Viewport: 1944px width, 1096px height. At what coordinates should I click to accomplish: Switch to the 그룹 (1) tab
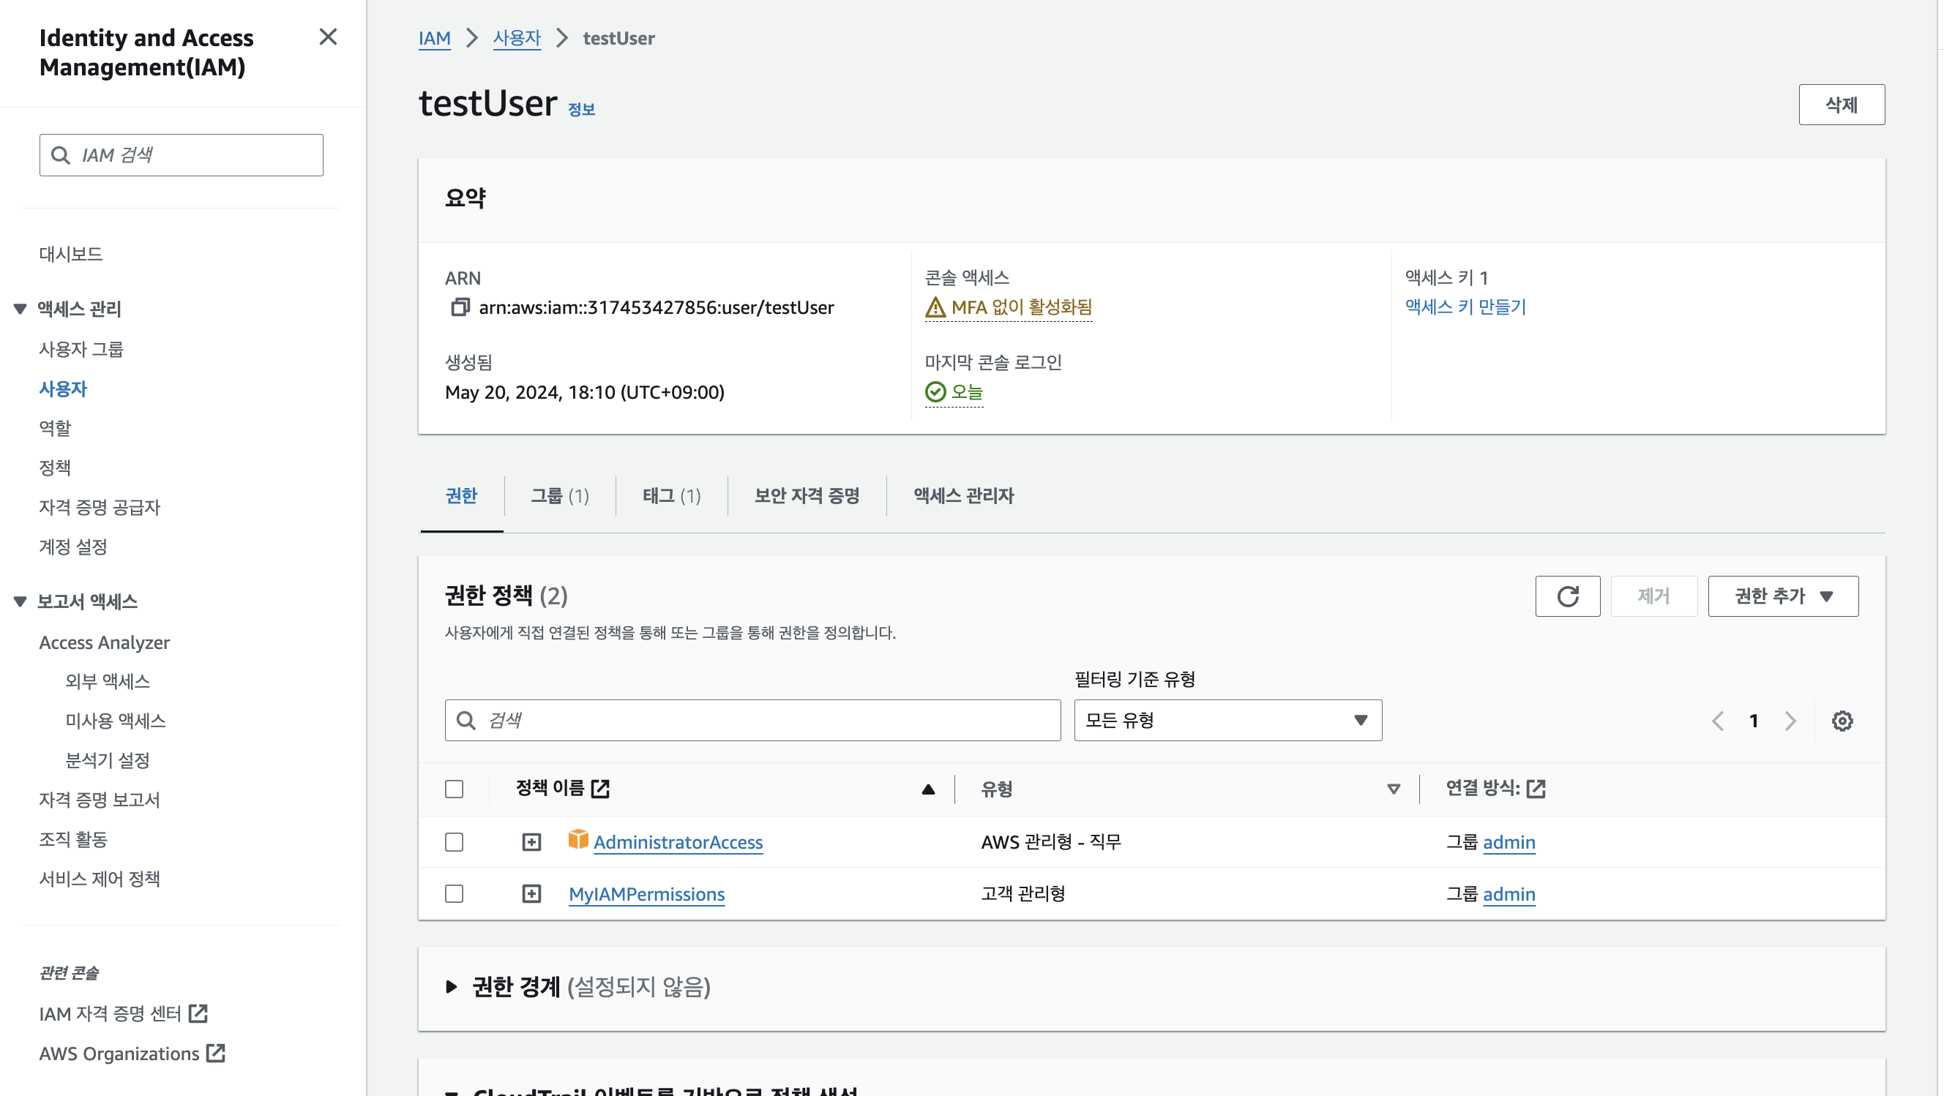(x=559, y=495)
